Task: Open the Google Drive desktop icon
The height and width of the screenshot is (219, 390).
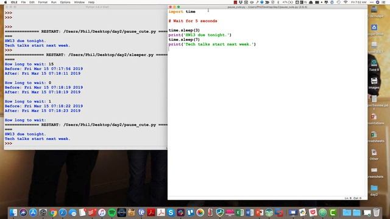Action: (374, 30)
